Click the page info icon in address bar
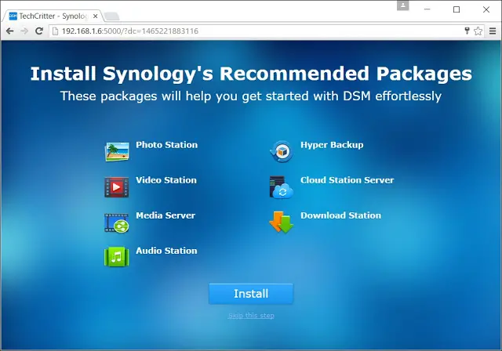The image size is (502, 351). coord(56,31)
